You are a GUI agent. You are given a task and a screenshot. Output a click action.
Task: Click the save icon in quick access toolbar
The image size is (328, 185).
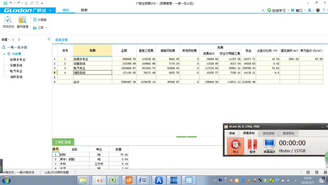pos(5,3)
